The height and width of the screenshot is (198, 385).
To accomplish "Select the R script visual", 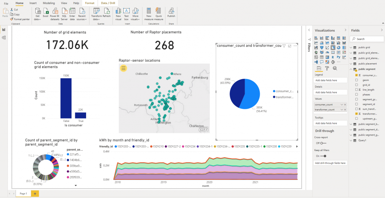I will pyautogui.click(x=333, y=57).
